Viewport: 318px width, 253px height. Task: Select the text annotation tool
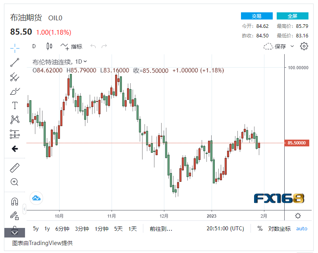15,105
